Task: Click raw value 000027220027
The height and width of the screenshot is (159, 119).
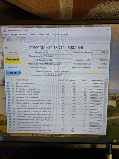Action: point(95,121)
